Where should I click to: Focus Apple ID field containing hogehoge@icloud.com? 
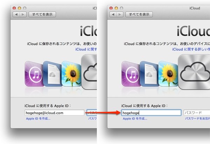[54, 113]
